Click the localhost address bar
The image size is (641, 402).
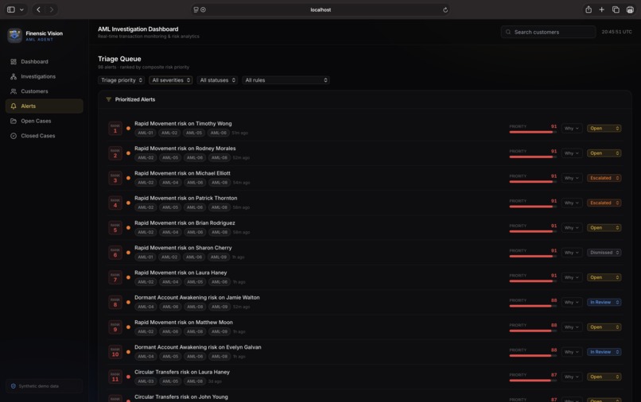[x=320, y=10]
